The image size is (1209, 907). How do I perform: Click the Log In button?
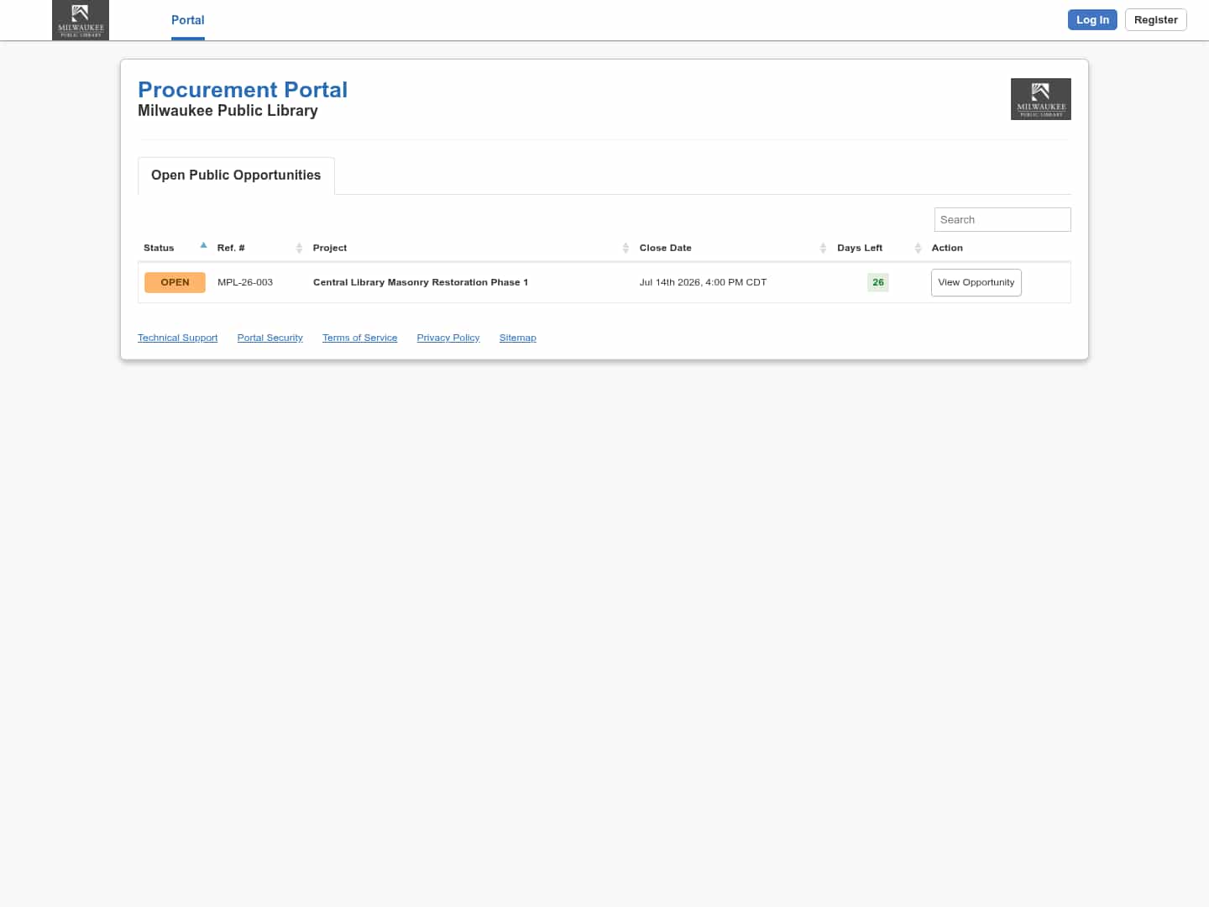click(x=1092, y=20)
